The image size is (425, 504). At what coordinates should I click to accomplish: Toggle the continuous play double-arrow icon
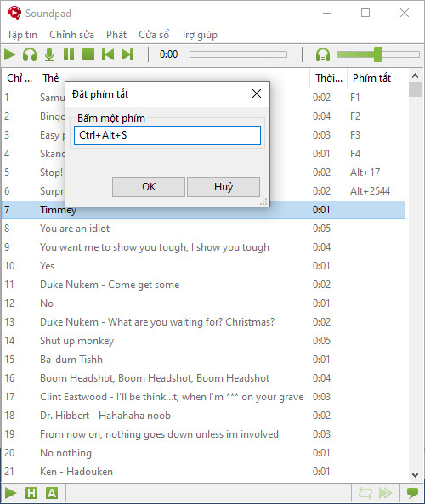[x=385, y=492]
